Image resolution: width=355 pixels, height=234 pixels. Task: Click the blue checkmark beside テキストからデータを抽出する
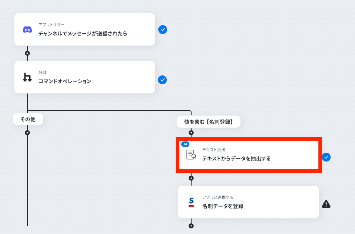(x=326, y=157)
